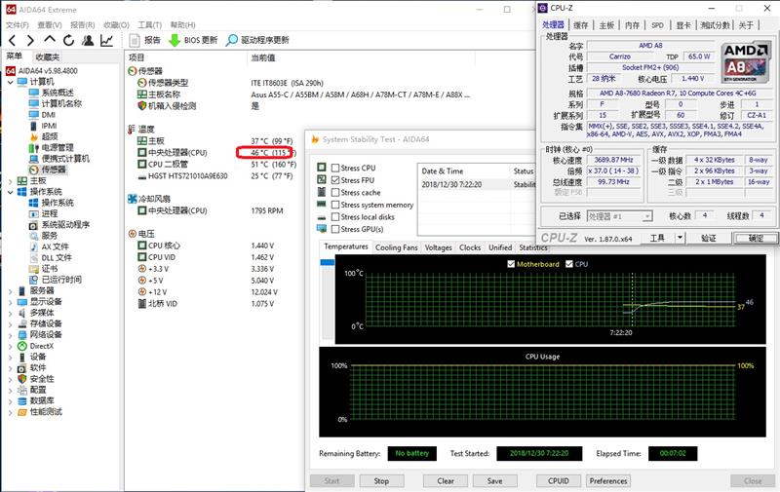Collapse the 操作系统 tree node
The width and height of the screenshot is (780, 492).
pyautogui.click(x=10, y=191)
